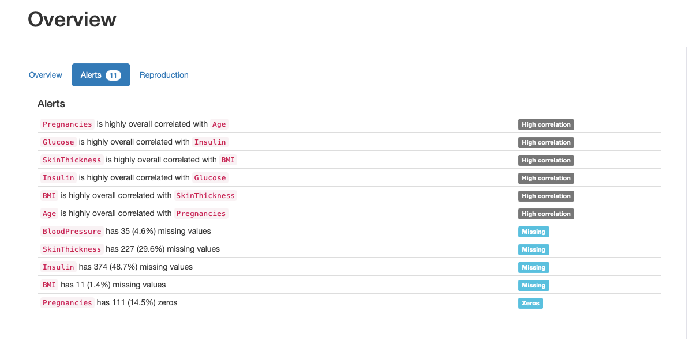Click Missing badge for SkinThickness row
The image size is (700, 345).
[534, 249]
